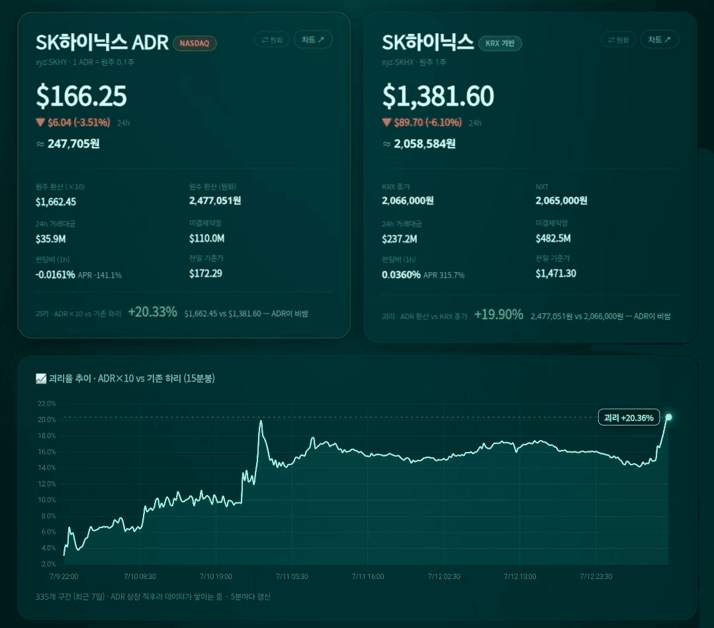This screenshot has height=628, width=714.
Task: Click the chart emoji icon beside 괴리율 추이
Action: tap(41, 379)
